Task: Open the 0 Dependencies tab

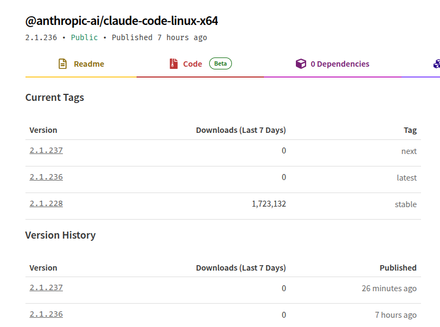Action: click(x=333, y=64)
